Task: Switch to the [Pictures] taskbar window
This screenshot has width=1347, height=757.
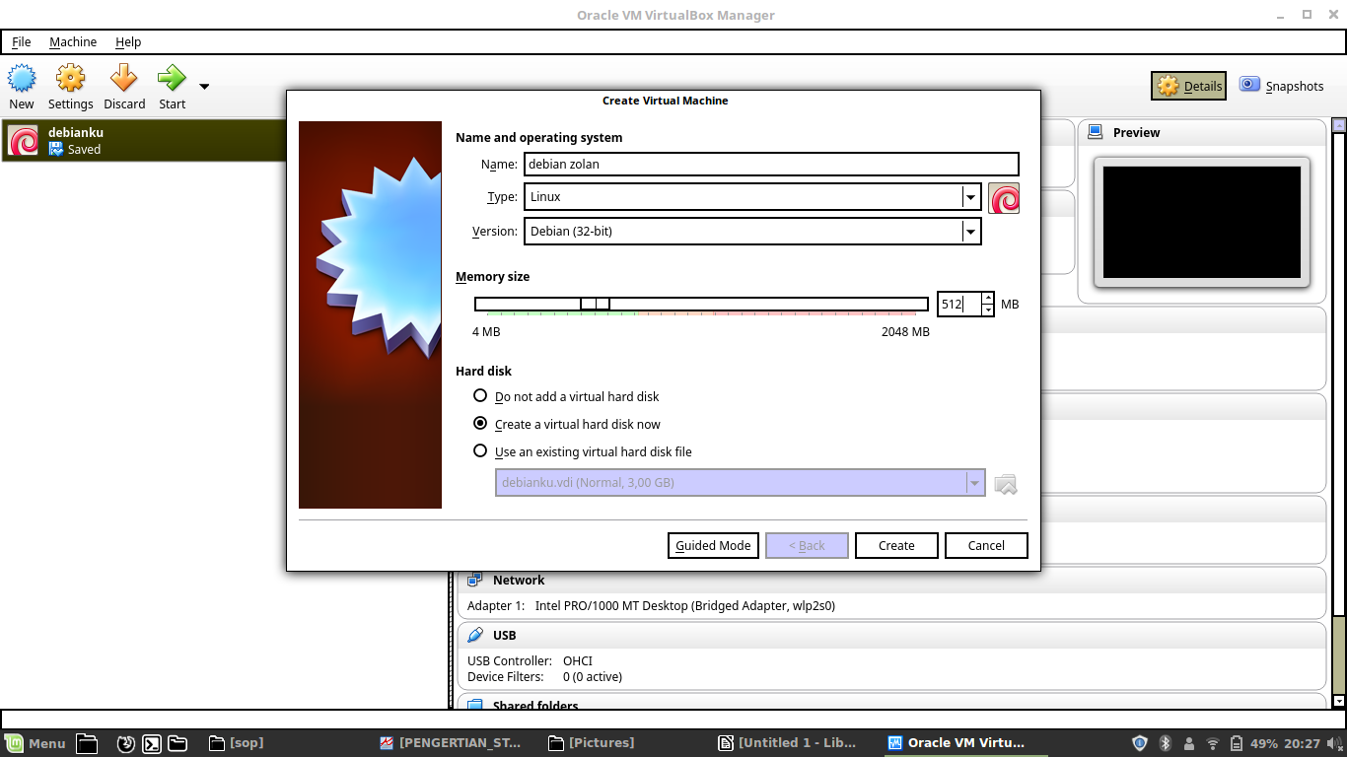Action: tap(592, 743)
